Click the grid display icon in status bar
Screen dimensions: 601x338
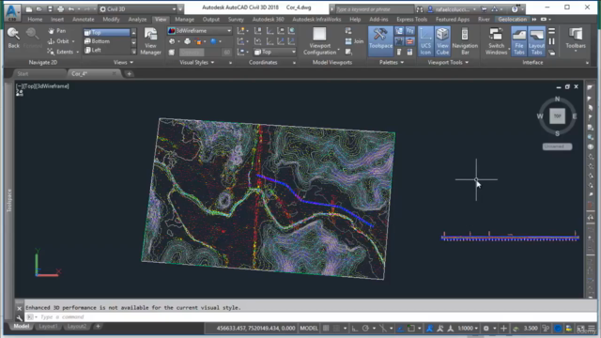[326, 328]
